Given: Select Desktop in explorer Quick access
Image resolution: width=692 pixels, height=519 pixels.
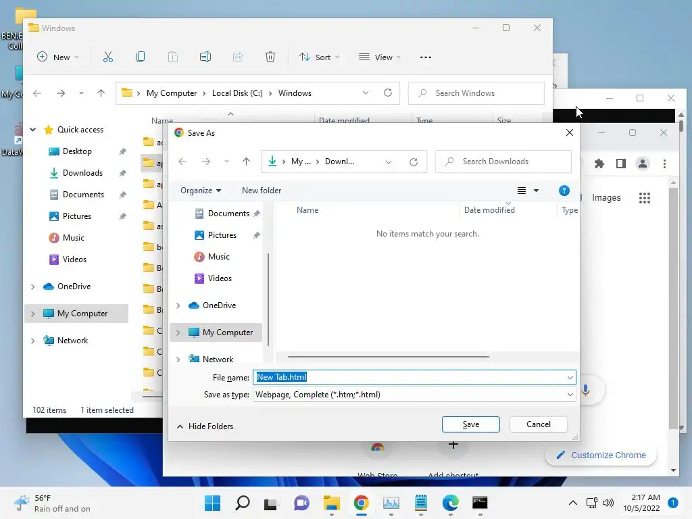Looking at the screenshot, I should click(77, 151).
